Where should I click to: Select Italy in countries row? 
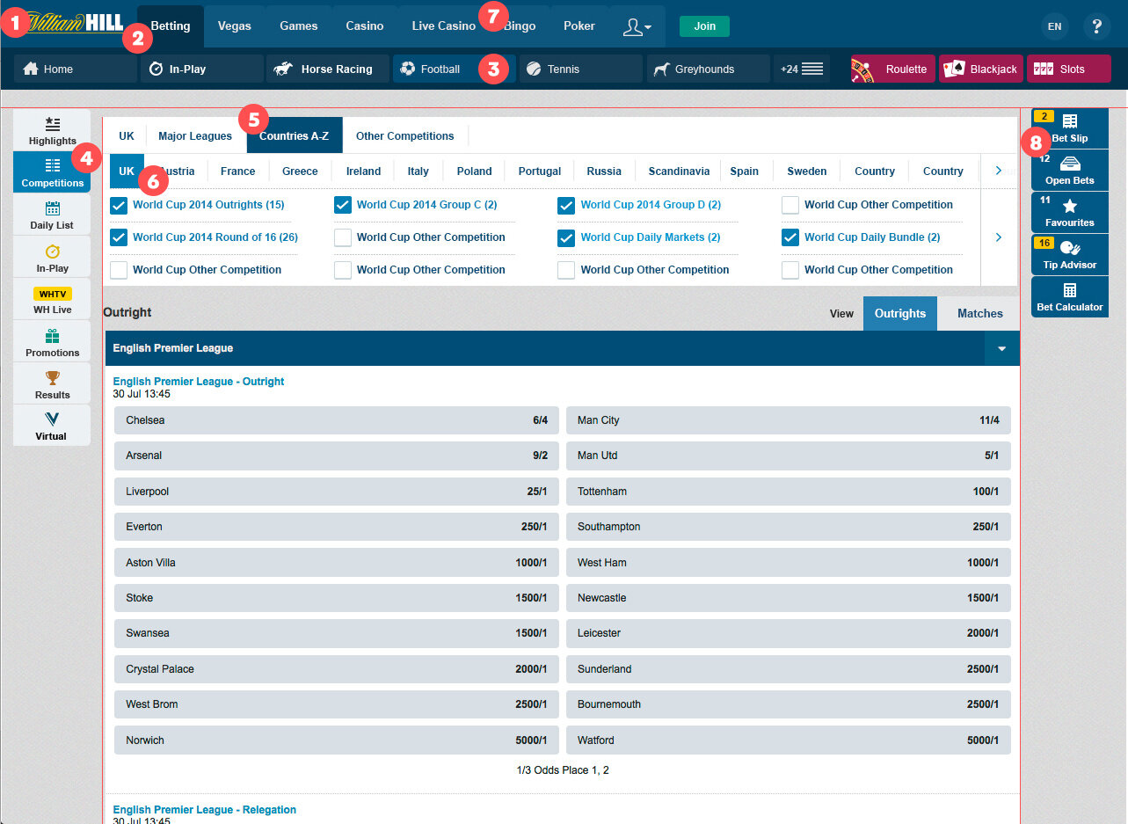(x=418, y=171)
